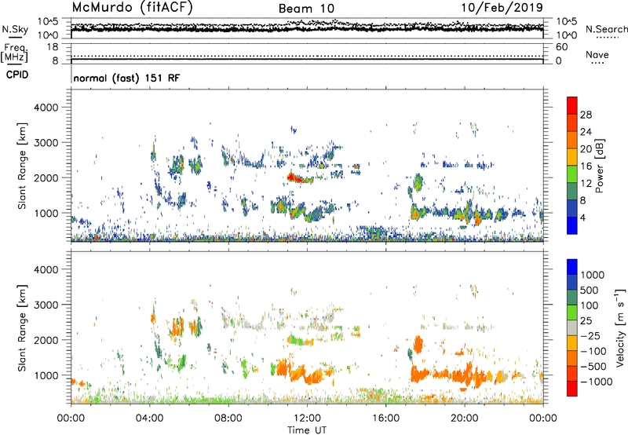Screen dimensions: 628x435
Task: Click the '16:00' time axis label
Action: pos(385,419)
